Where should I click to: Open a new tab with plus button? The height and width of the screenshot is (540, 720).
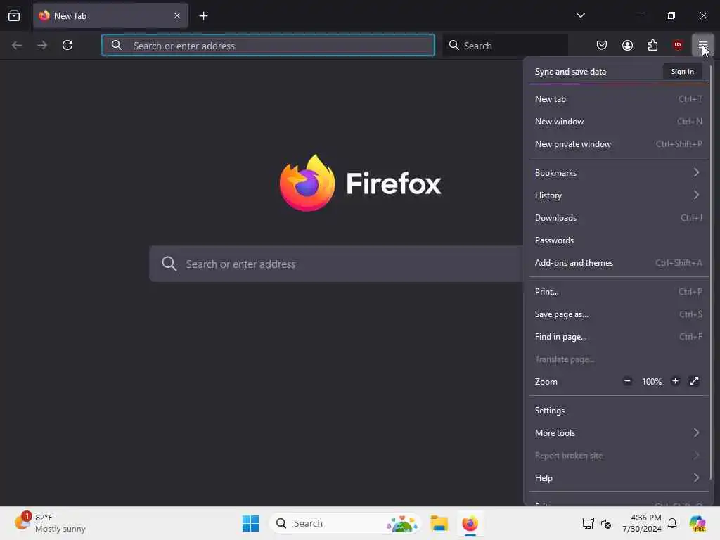coord(203,16)
